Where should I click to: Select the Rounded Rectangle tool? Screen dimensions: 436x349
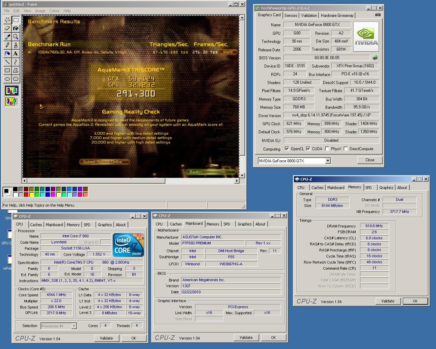click(x=16, y=79)
